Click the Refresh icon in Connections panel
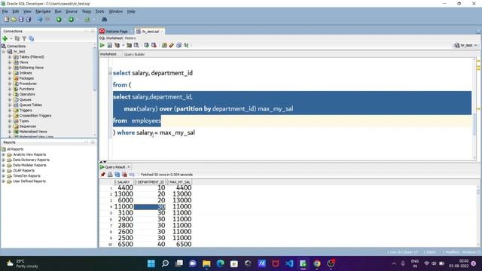482x271 pixels. 17,38
